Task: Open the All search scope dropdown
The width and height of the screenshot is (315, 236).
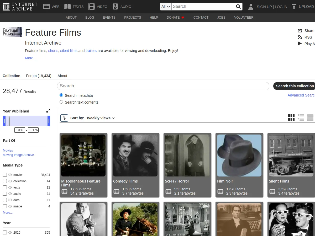Action: click(x=166, y=7)
